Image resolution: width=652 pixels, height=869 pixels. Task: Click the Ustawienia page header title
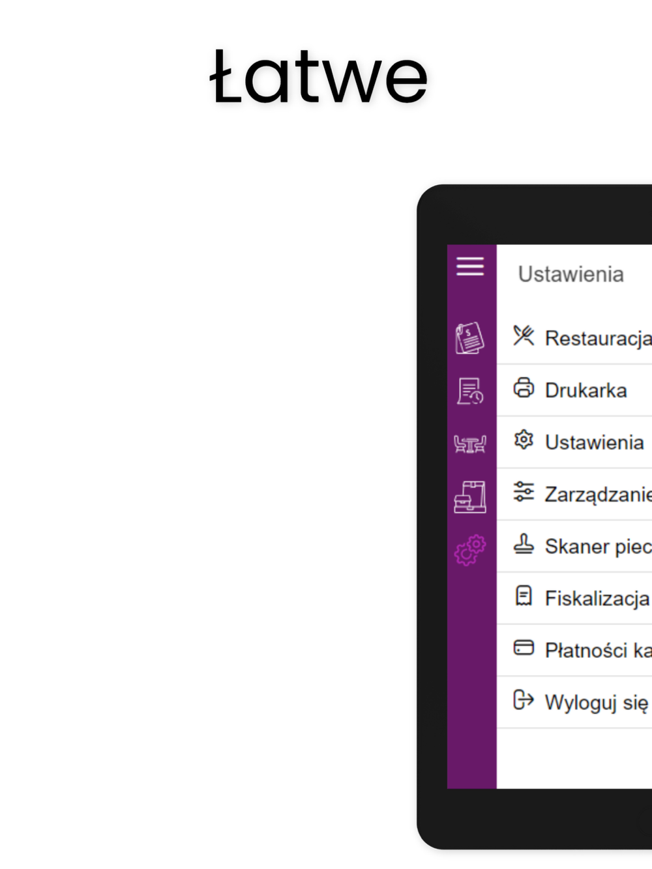(570, 274)
